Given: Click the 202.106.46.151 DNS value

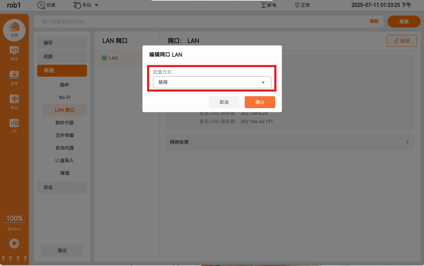Looking at the screenshot, I should (x=257, y=121).
